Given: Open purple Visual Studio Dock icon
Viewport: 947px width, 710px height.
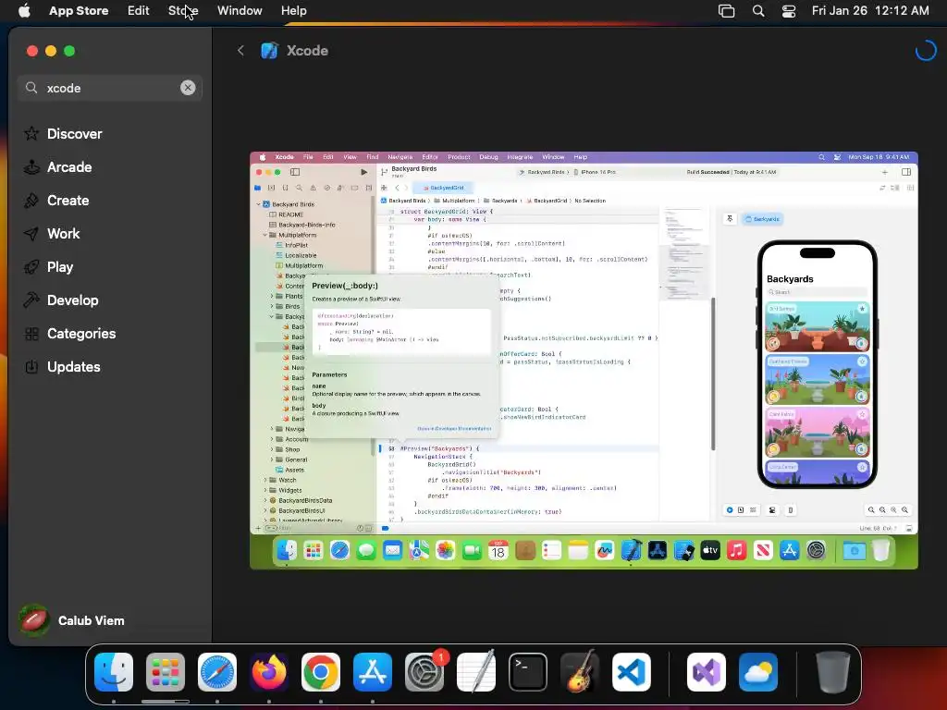Looking at the screenshot, I should pyautogui.click(x=707, y=672).
